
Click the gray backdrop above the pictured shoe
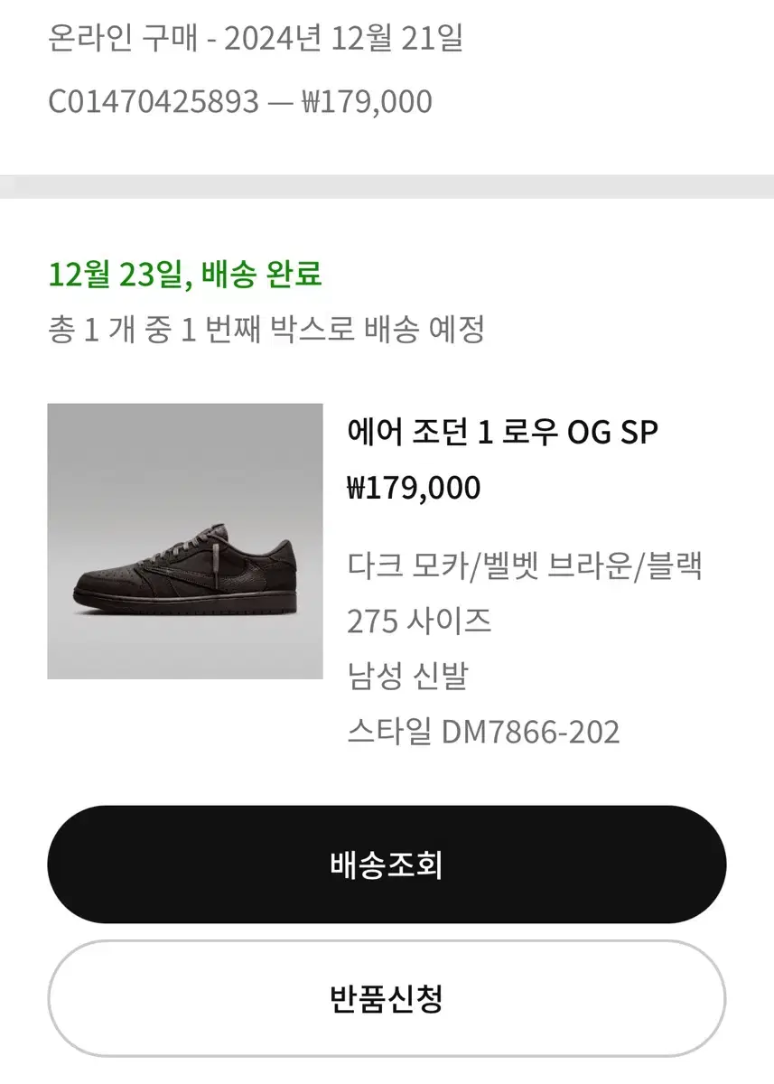click(185, 461)
